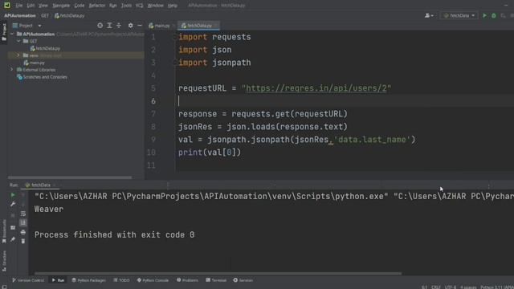514x289 pixels.
Task: Open the fetchData run configuration dropdown
Action: click(459, 15)
